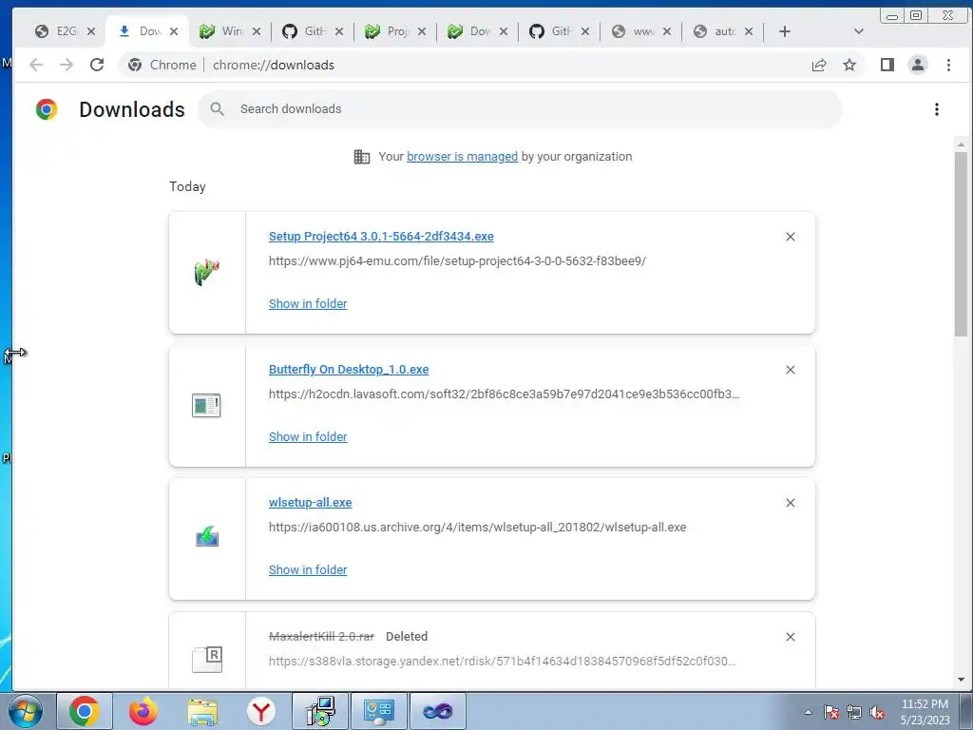
Task: Click the search magnifier icon in downloads
Action: point(217,109)
